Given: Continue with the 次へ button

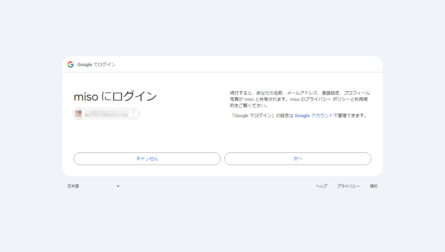Looking at the screenshot, I should coord(297,159).
